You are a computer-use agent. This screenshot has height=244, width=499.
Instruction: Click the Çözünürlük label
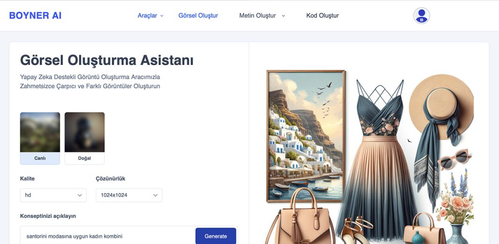tap(110, 179)
